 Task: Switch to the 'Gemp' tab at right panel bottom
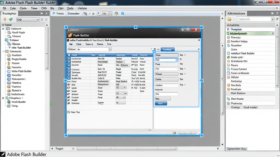[x=235, y=107]
